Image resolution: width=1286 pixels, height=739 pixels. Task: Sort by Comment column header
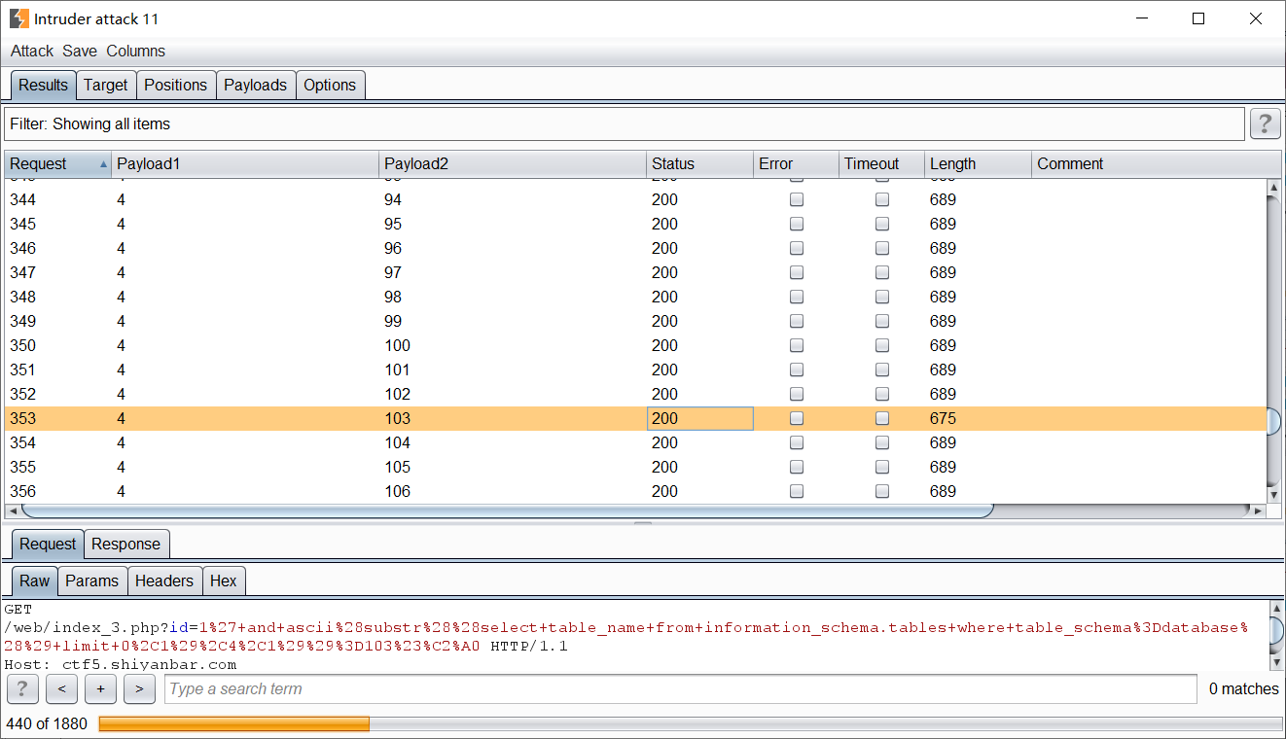tap(1156, 164)
